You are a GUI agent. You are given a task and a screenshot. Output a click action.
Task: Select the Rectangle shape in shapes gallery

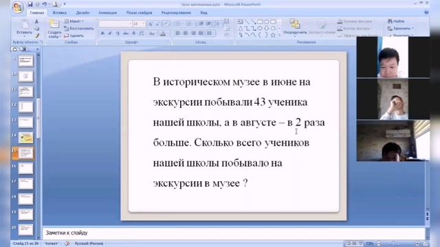[260, 22]
